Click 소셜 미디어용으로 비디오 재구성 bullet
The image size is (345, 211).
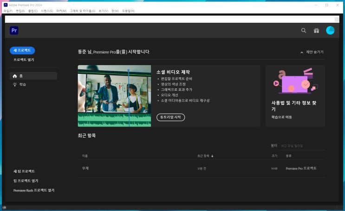(x=185, y=101)
